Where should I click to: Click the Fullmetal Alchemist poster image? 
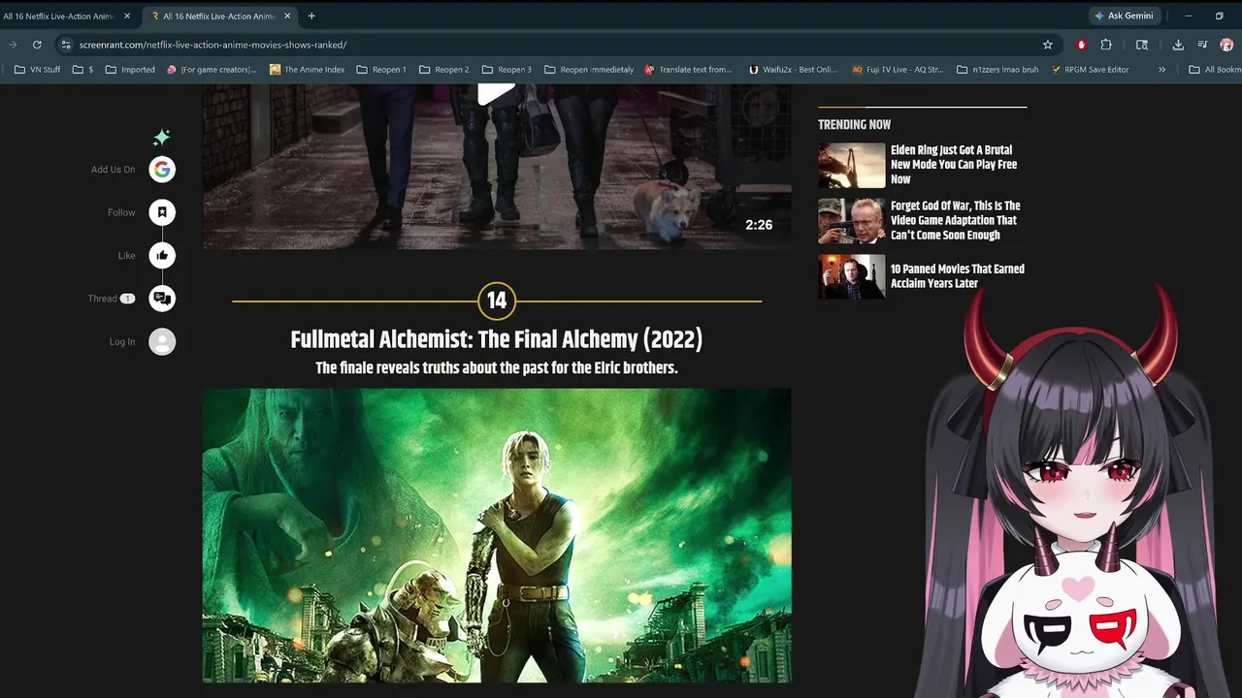(x=497, y=535)
